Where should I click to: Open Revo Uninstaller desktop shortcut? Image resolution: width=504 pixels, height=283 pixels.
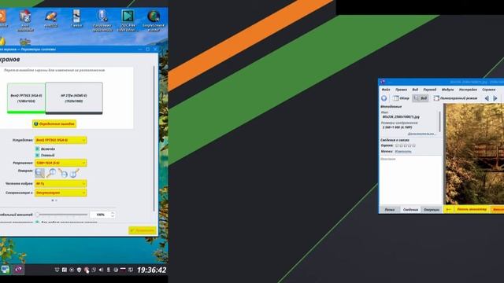25,20
